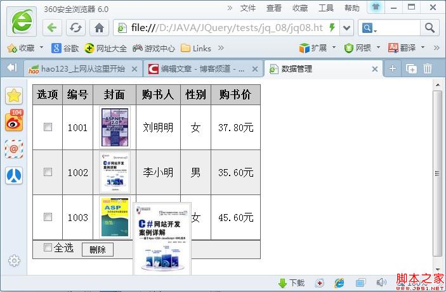
Task: Enable the 全选 select-all checkbox
Action: coord(48,248)
